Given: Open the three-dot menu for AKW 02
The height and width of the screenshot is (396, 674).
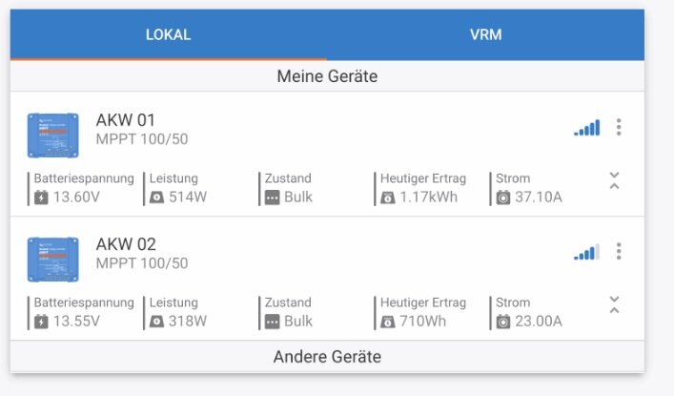Looking at the screenshot, I should [x=619, y=251].
